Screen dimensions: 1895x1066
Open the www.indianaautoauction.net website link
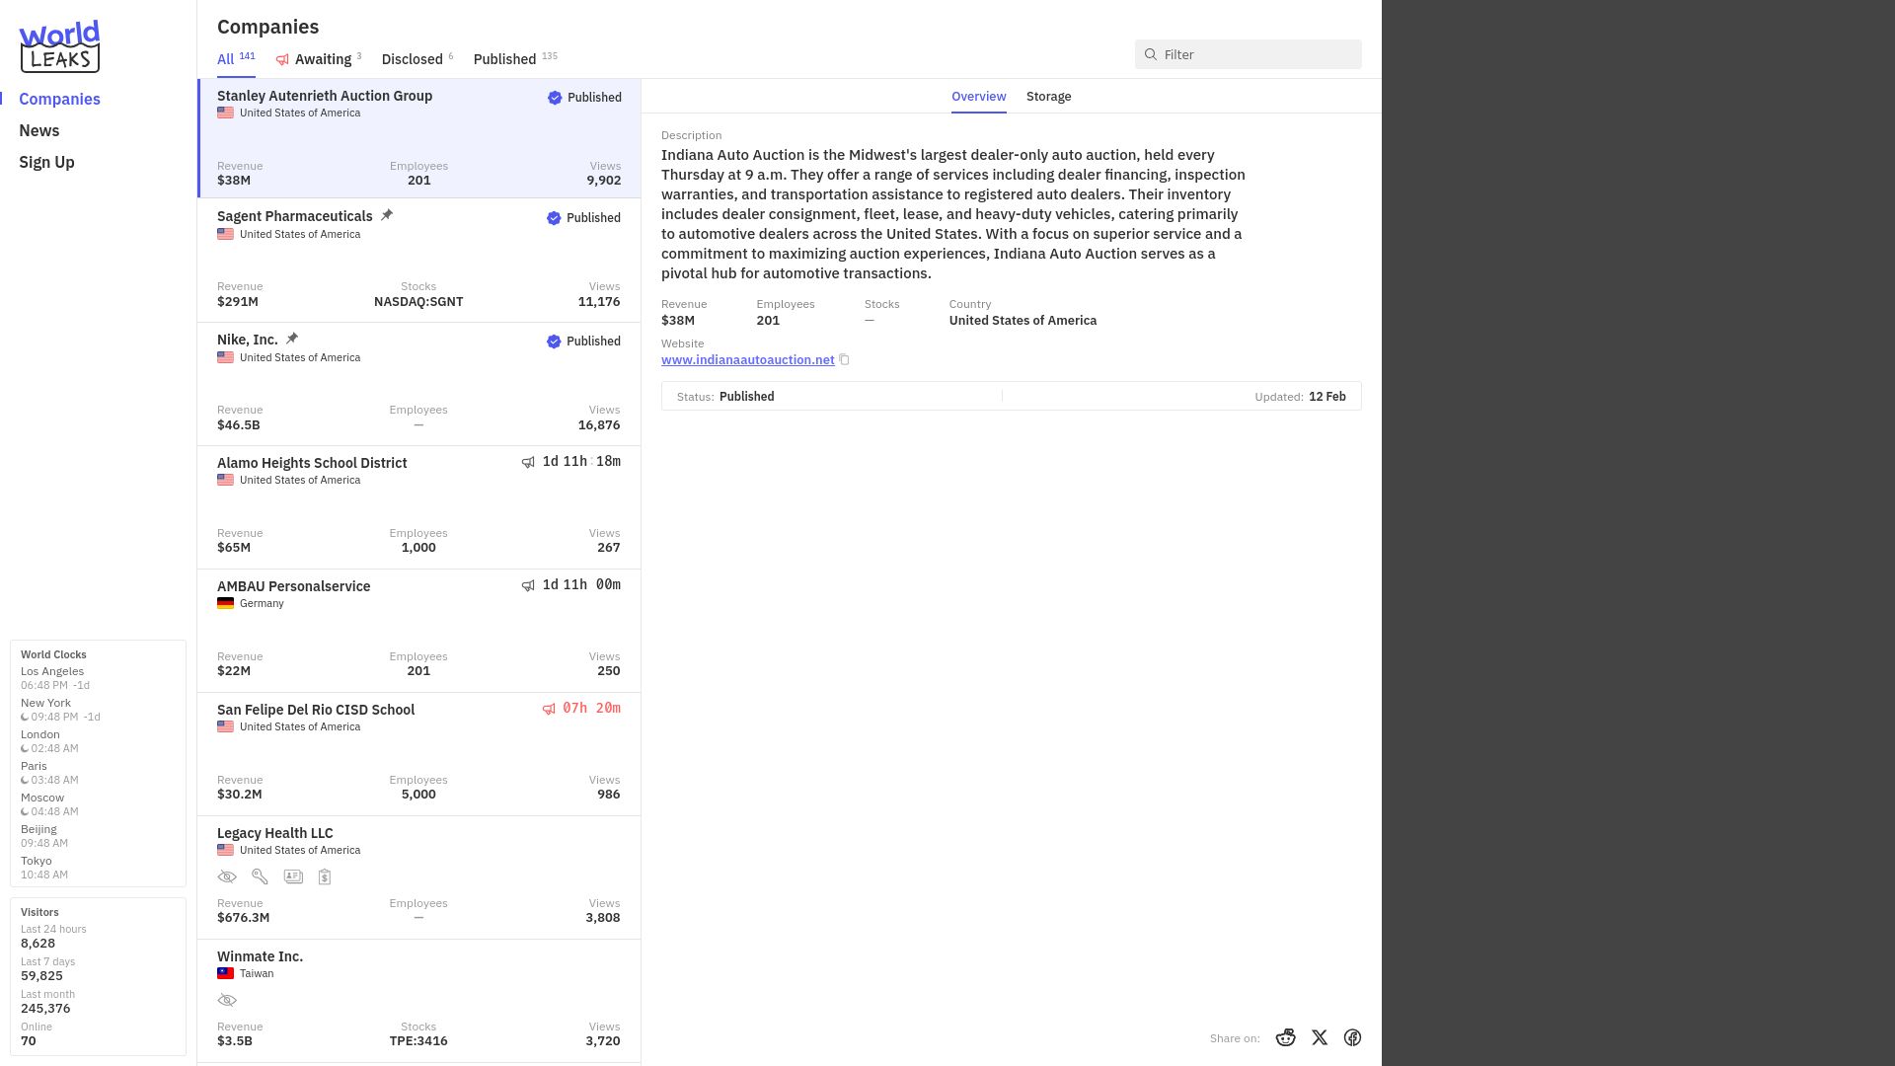(x=747, y=360)
